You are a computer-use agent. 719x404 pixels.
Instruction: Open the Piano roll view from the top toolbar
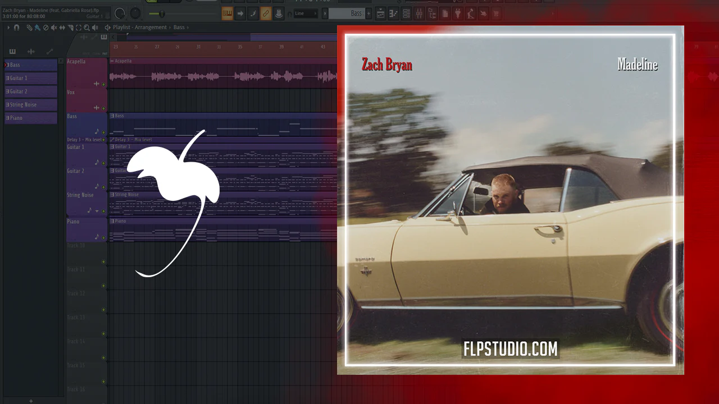click(393, 13)
